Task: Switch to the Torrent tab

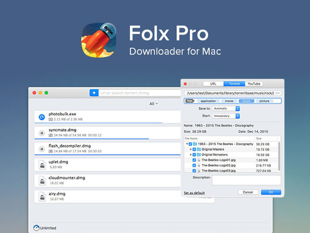Action: tap(234, 84)
